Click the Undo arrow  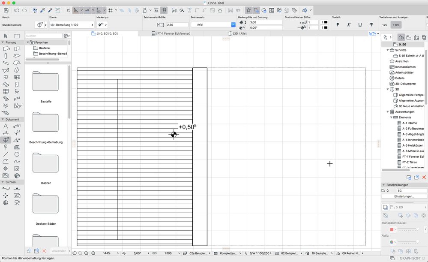[17, 10]
